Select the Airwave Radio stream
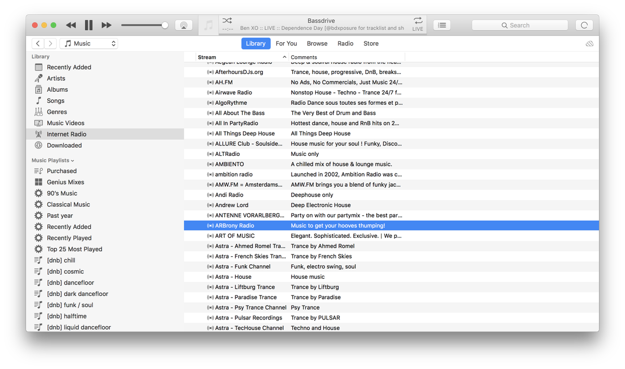 [x=391, y=93]
